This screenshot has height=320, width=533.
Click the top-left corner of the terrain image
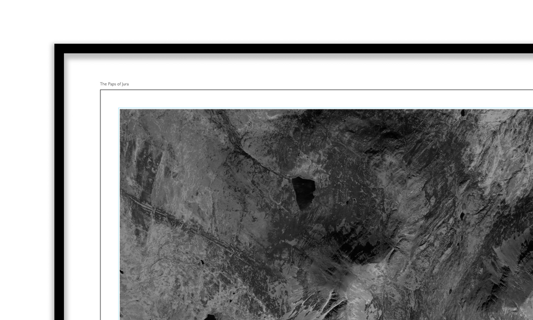point(121,110)
